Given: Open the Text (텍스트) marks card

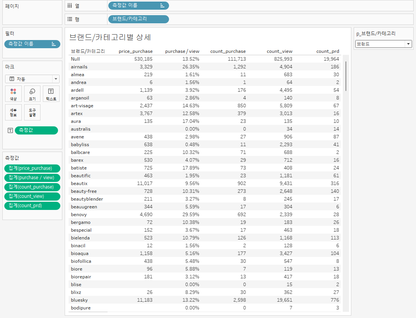Looking at the screenshot, I should [x=51, y=94].
